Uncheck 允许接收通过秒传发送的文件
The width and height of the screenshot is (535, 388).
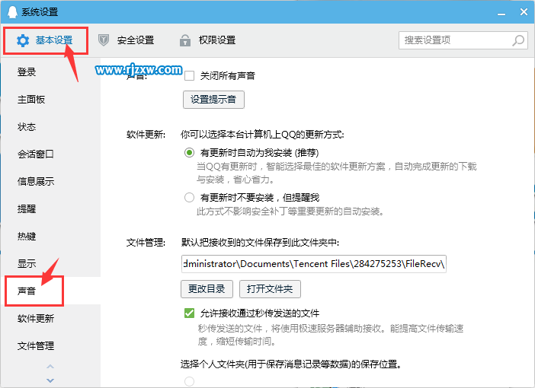pyautogui.click(x=189, y=313)
